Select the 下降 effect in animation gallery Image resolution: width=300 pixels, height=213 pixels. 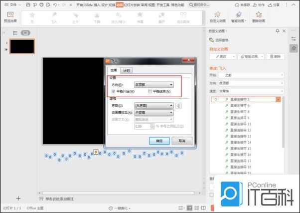point(97,18)
